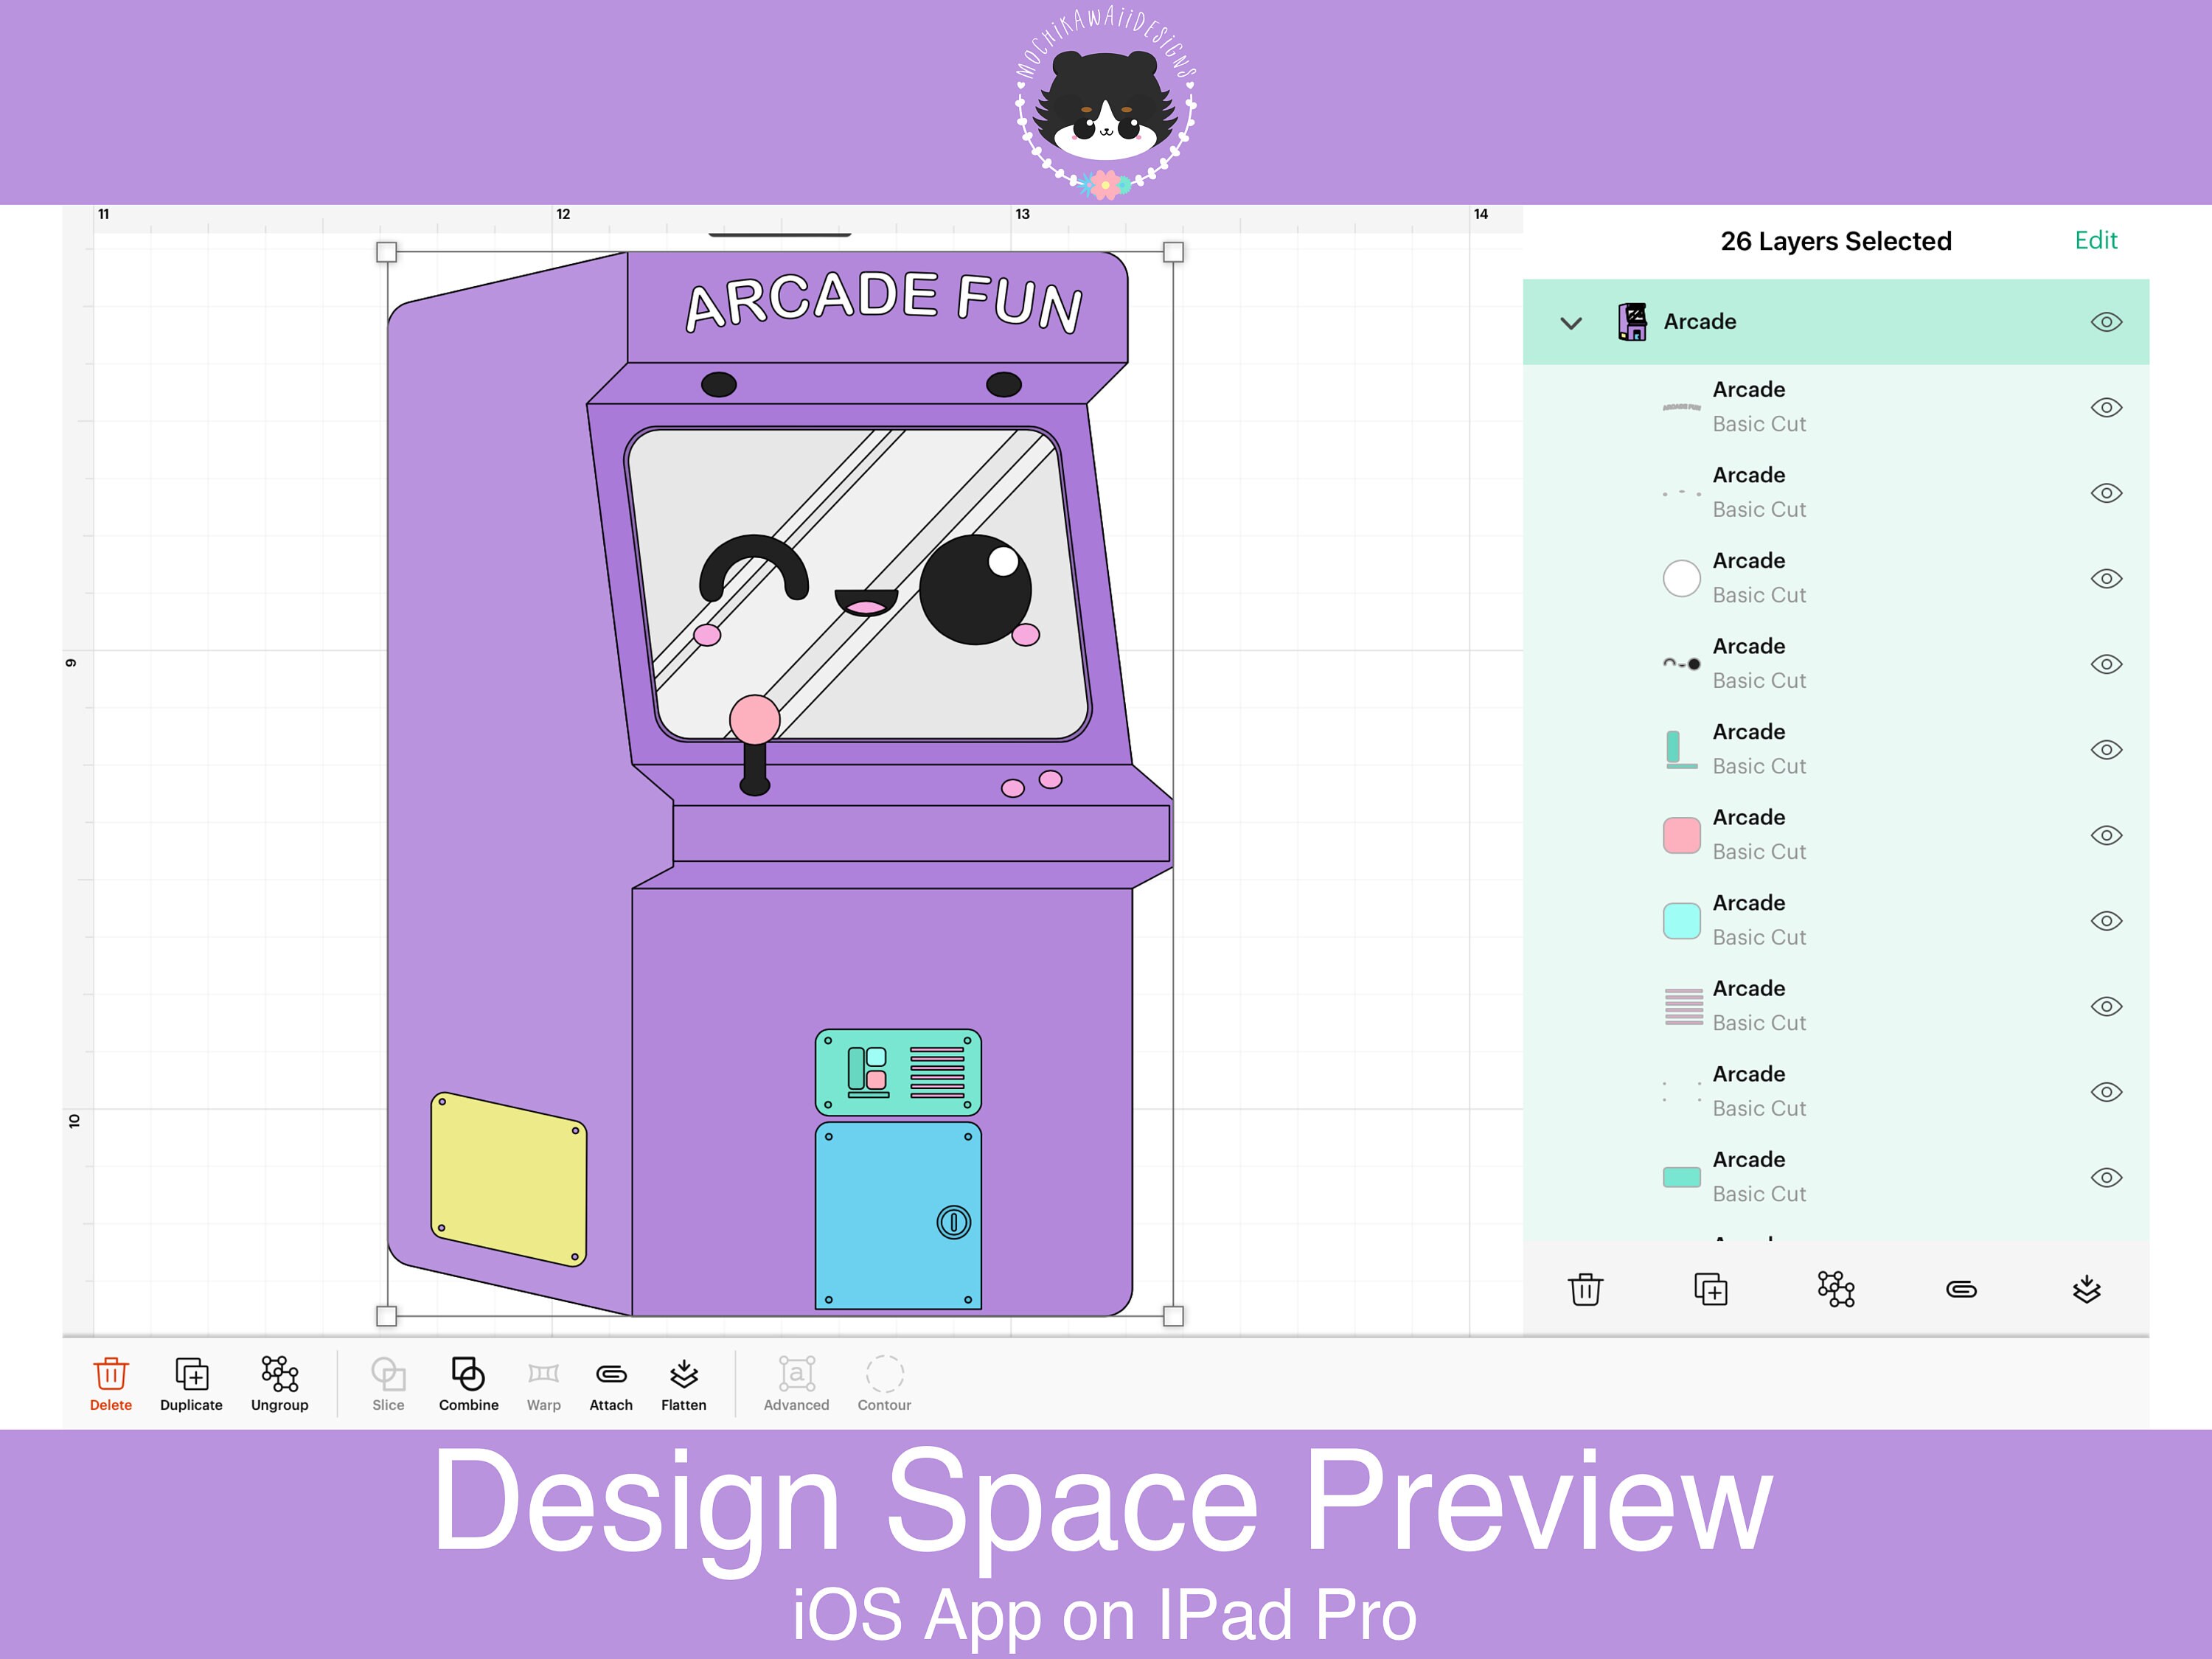Hide the teal rectangle Arcade Basic Cut layer
The image size is (2212, 1659).
[2104, 1177]
